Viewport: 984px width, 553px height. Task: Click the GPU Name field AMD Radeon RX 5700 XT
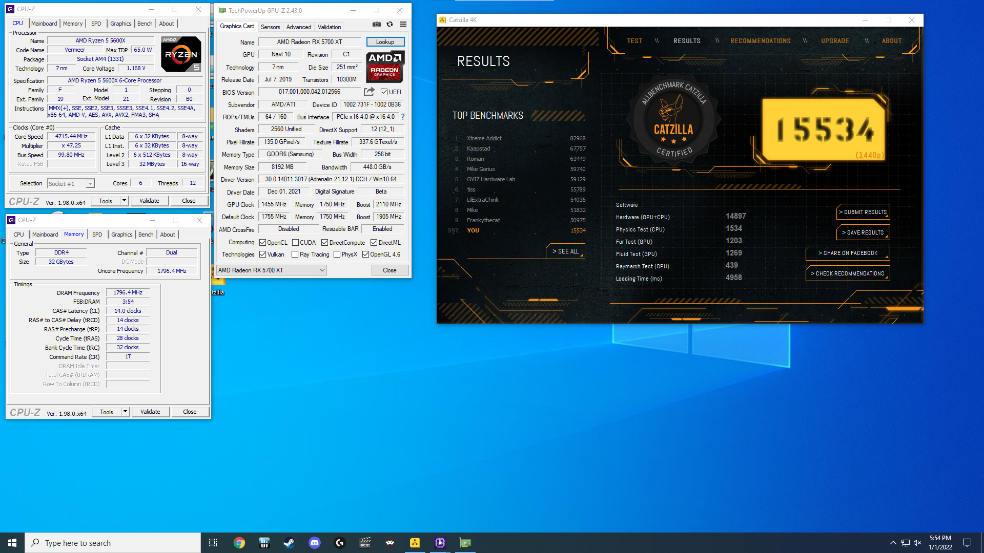310,42
